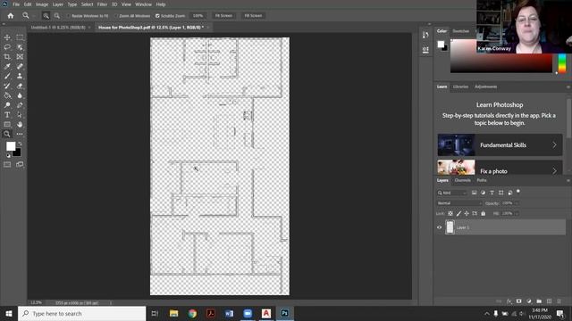Viewport: 572px width, 321px height.
Task: Select the Healing Brush tool
Action: (20, 67)
